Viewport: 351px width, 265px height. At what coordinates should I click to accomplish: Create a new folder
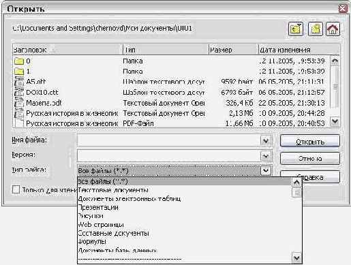pos(316,29)
